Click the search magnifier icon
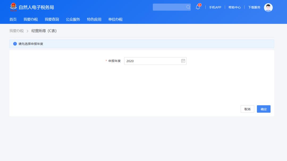 pyautogui.click(x=188, y=7)
